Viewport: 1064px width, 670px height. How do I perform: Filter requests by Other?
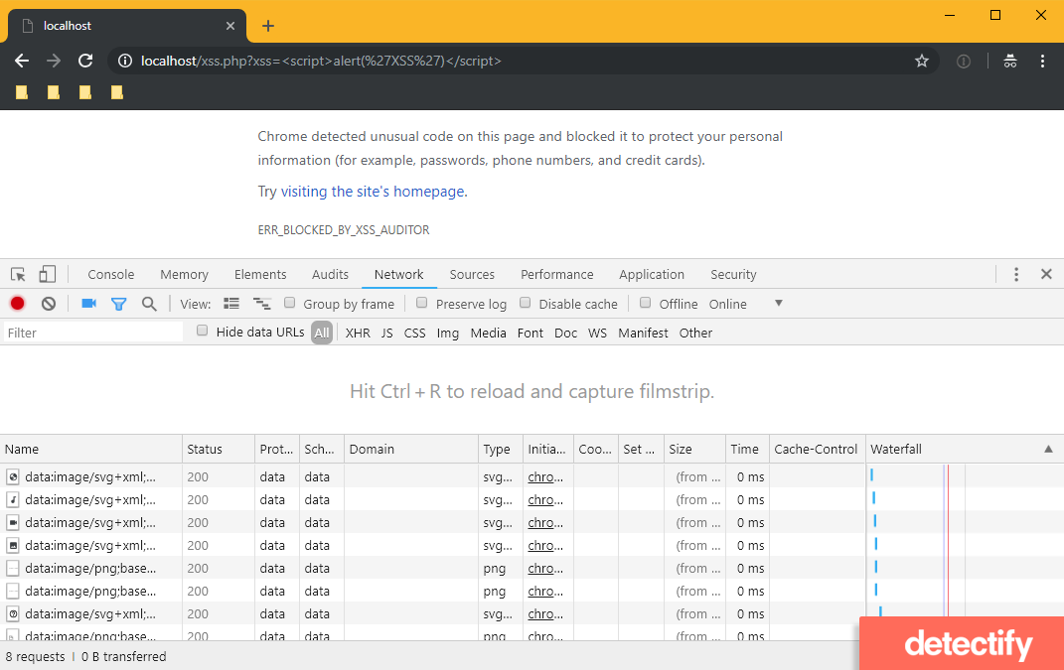tap(695, 333)
